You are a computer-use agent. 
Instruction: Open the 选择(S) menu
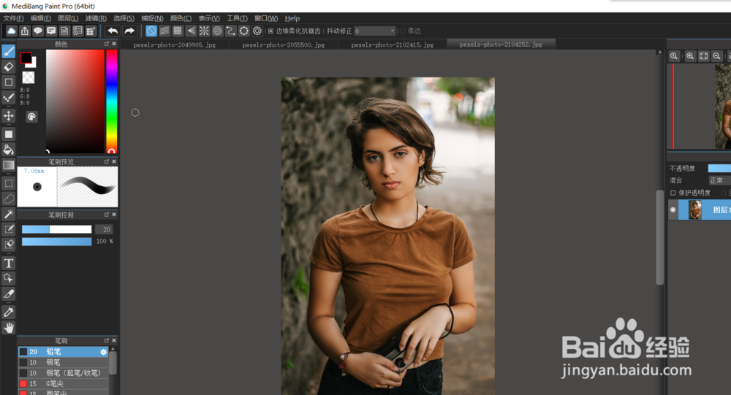(124, 18)
